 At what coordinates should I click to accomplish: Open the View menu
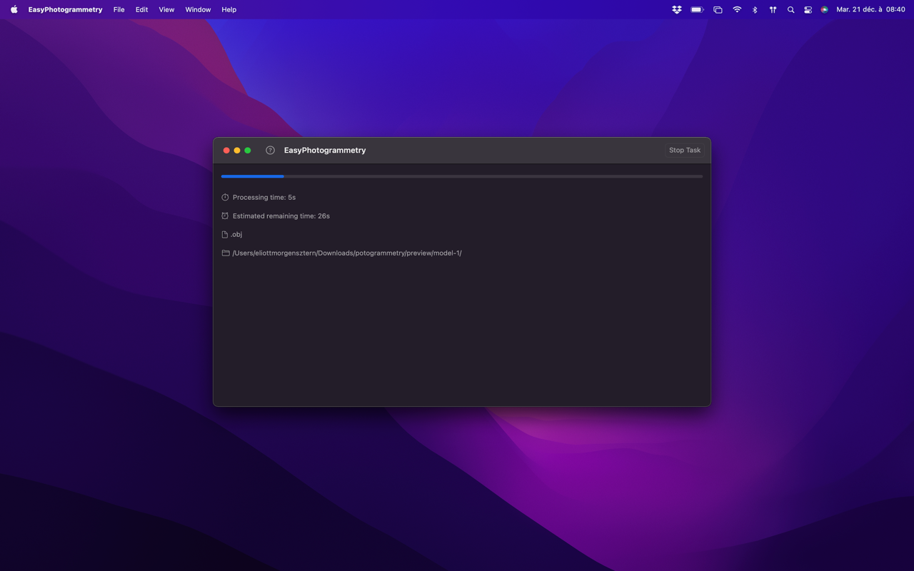pyautogui.click(x=166, y=10)
